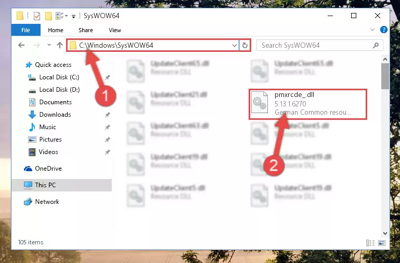This screenshot has height=263, width=400.
Task: Open the Help question mark icon
Action: [384, 30]
